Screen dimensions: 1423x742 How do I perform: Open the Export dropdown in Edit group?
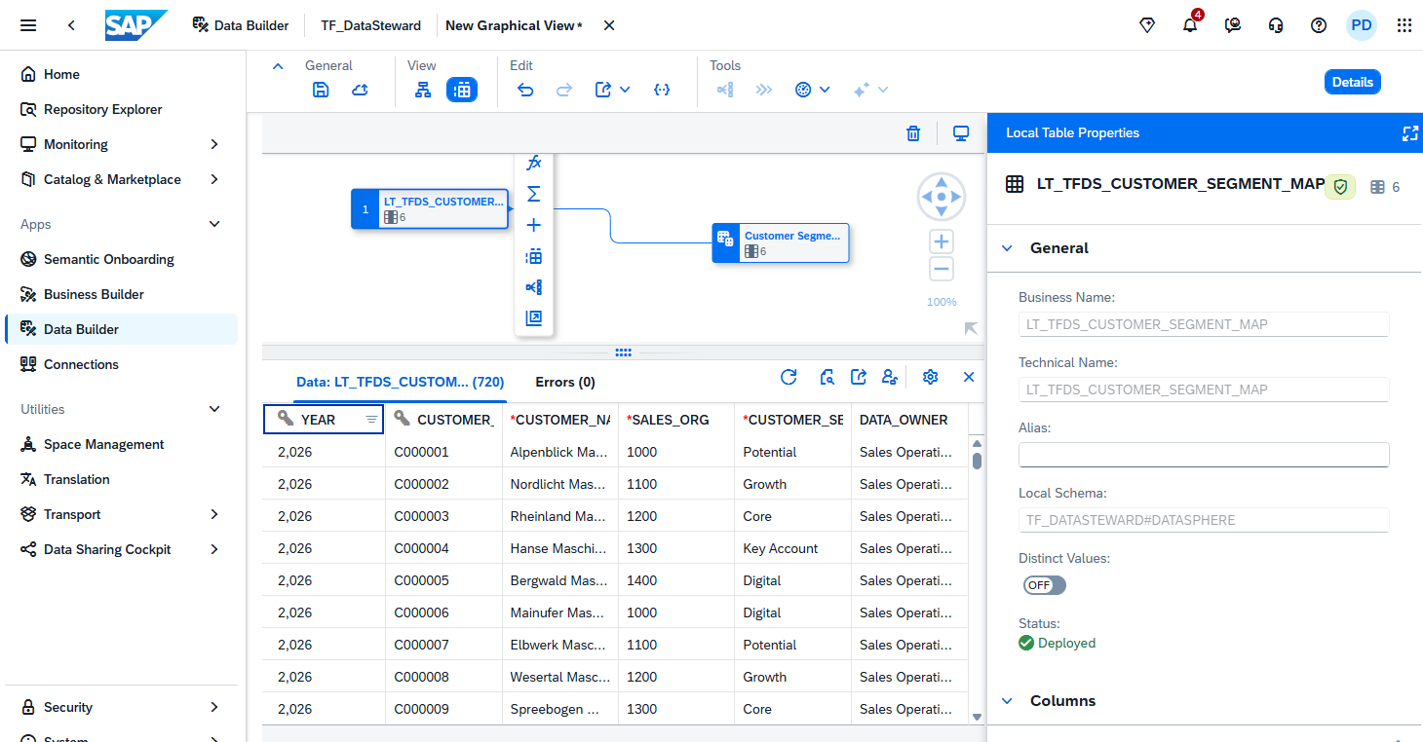pyautogui.click(x=612, y=90)
